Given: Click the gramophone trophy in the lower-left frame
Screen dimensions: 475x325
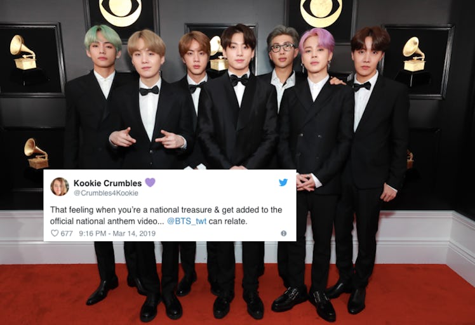Looking at the screenshot, I should coord(36,153).
